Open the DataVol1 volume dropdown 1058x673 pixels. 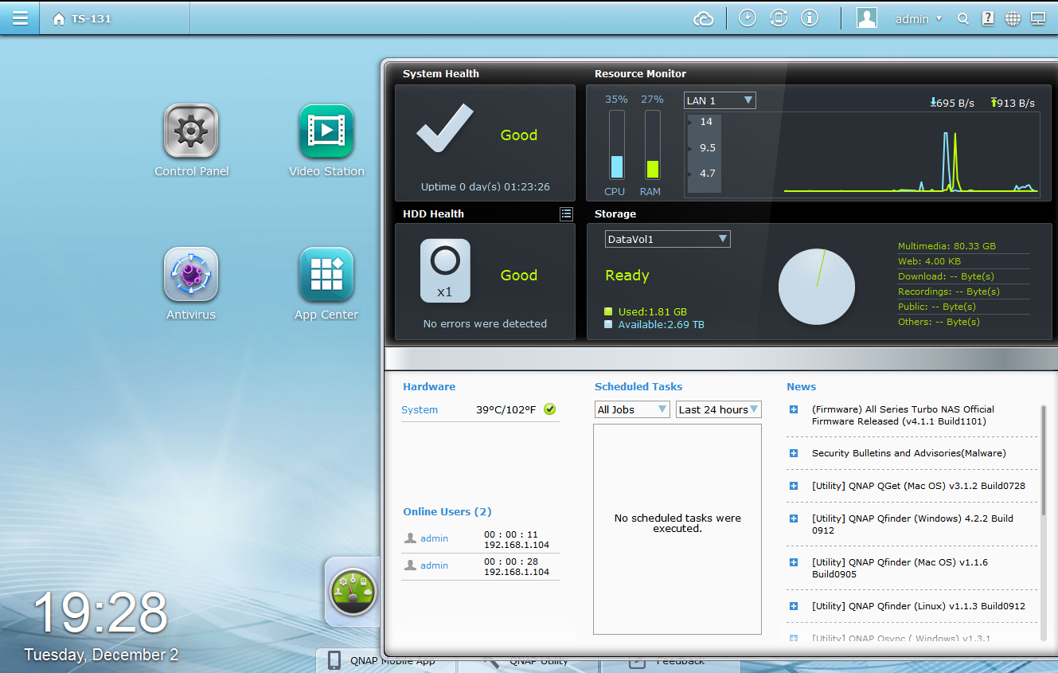tap(667, 239)
